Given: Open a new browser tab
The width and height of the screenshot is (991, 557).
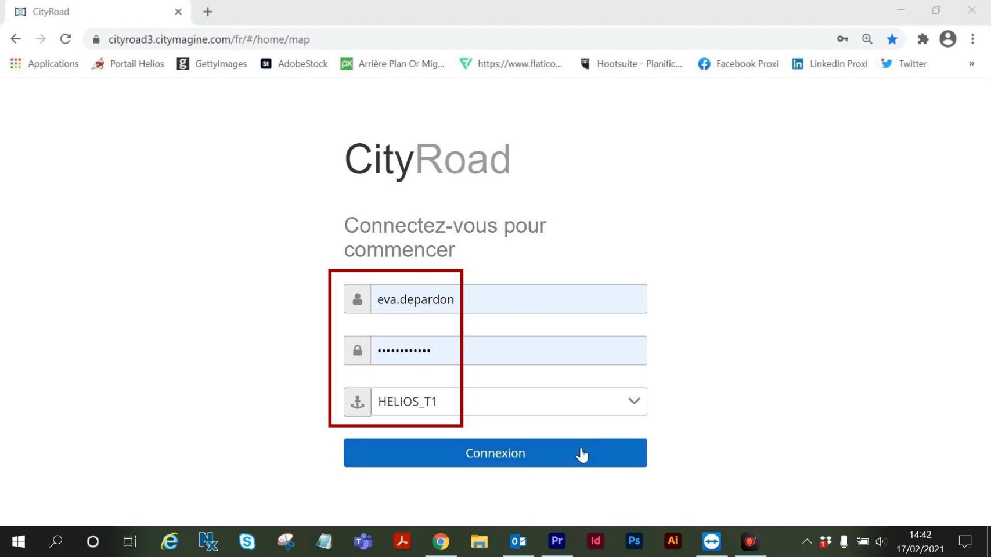Looking at the screenshot, I should (208, 12).
